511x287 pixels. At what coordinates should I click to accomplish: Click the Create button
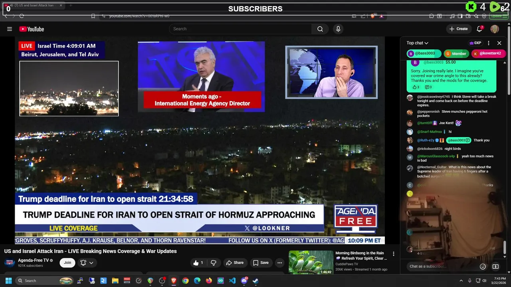click(x=458, y=29)
